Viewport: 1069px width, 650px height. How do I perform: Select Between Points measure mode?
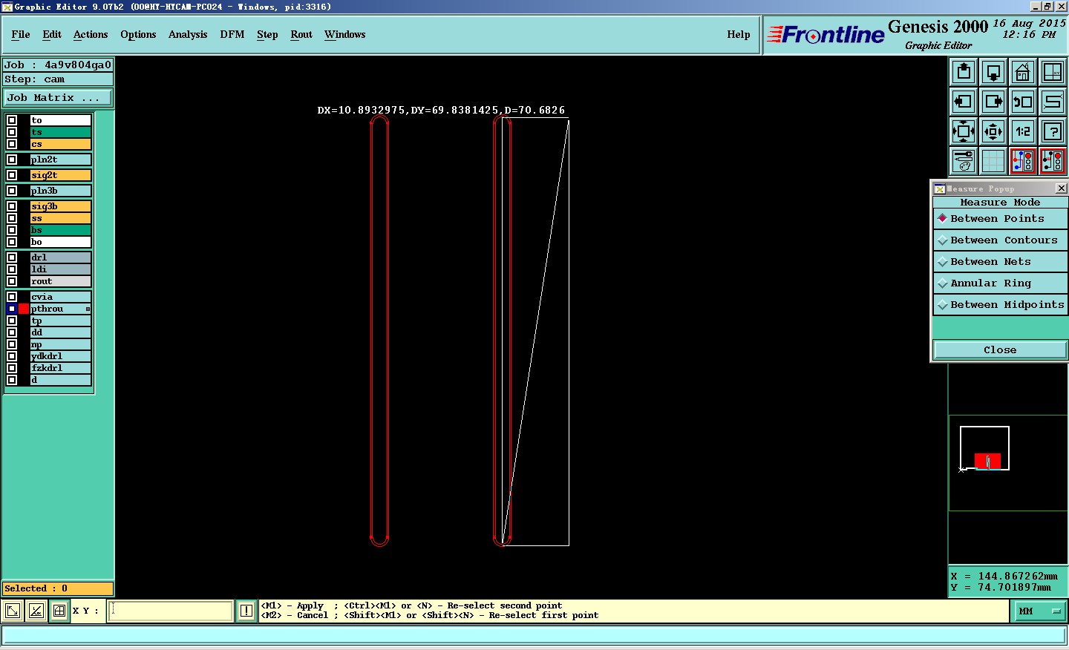pyautogui.click(x=1000, y=219)
